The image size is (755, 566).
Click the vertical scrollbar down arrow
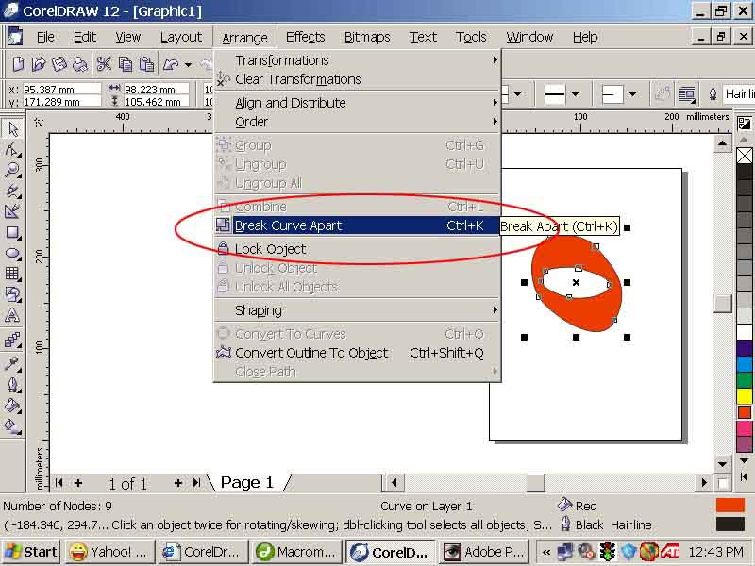pos(722,464)
